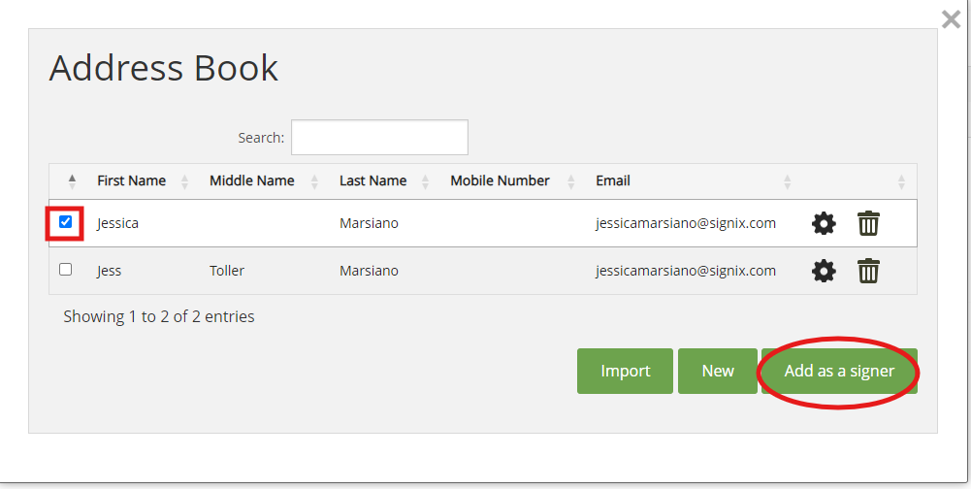Screen dimensions: 971x489
Task: Select the first name "Jessica" cell
Action: coord(117,223)
